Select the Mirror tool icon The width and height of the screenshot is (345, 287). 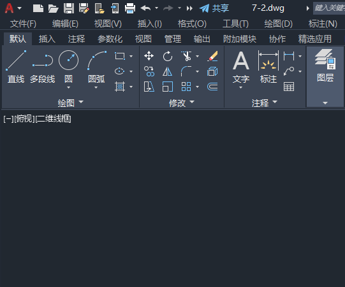coord(168,71)
